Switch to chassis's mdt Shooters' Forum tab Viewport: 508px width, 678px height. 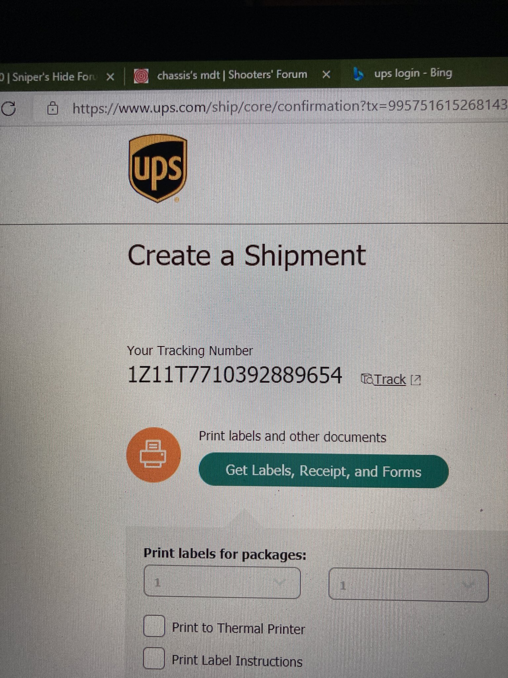[232, 75]
